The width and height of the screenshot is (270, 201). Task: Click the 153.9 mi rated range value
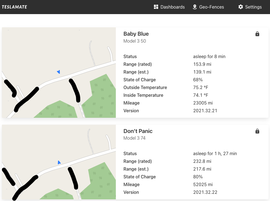tap(202, 64)
